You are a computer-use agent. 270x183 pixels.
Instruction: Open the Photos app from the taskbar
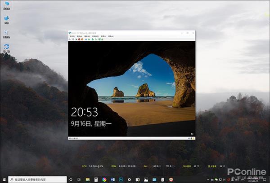(146, 179)
